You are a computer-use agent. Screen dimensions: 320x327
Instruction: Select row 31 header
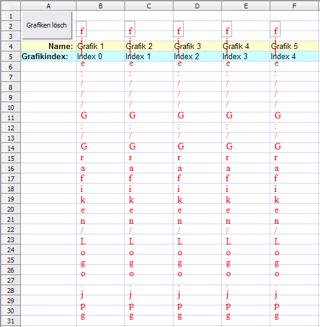point(11,321)
